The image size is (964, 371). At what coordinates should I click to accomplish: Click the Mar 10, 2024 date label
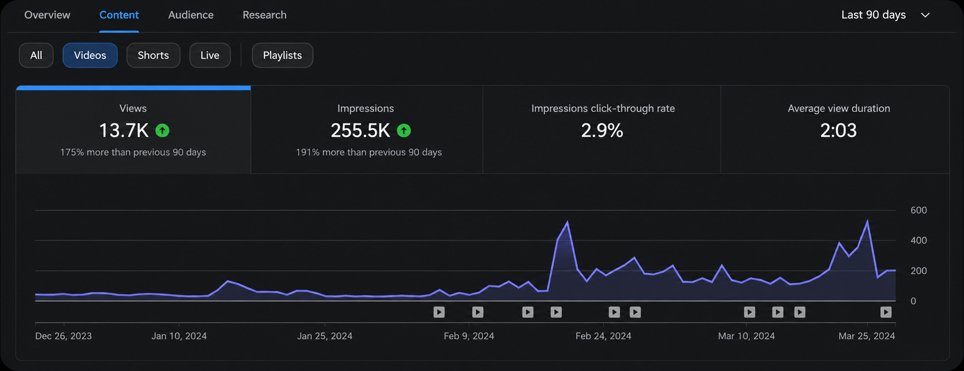point(746,336)
